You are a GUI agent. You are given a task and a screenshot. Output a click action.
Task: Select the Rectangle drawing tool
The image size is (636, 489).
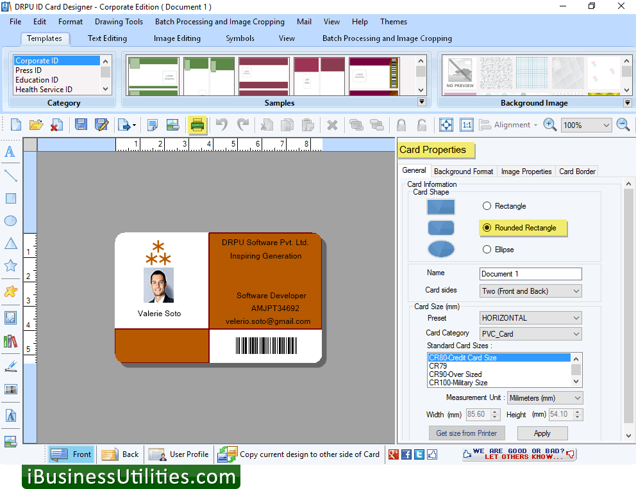click(x=10, y=198)
